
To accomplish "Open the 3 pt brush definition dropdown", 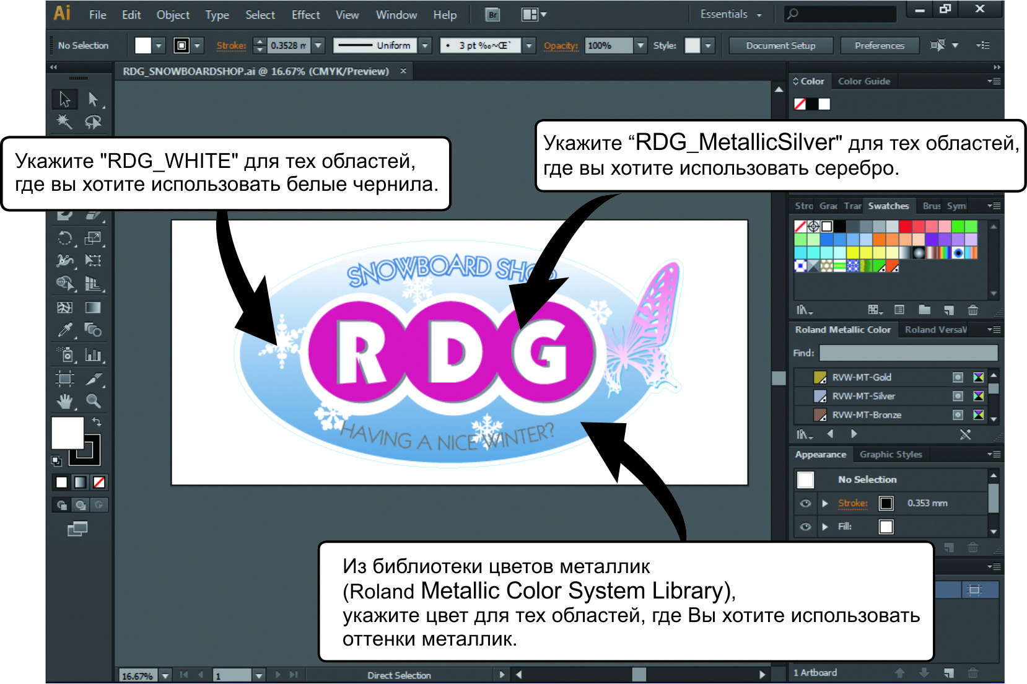I will pos(529,45).
